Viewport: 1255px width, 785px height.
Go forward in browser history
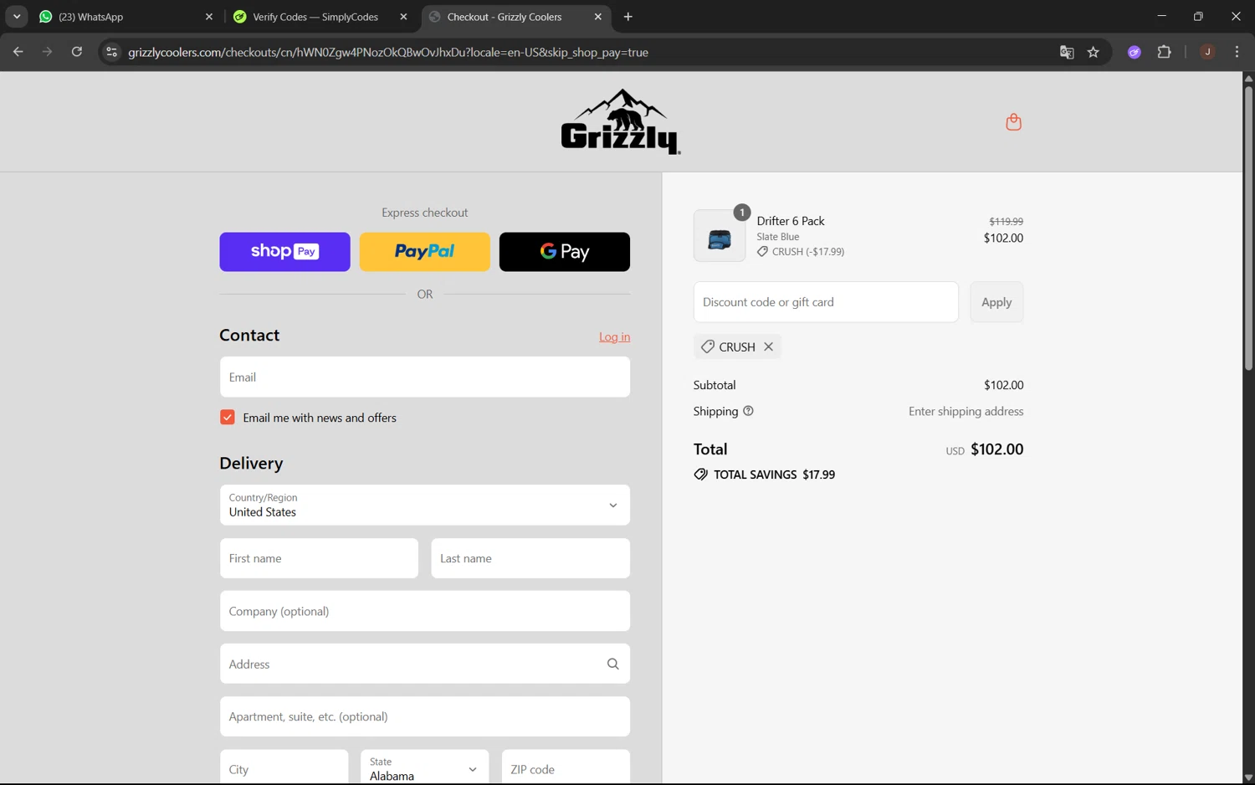click(x=47, y=52)
